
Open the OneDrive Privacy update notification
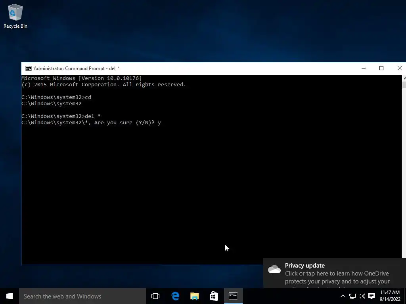[335, 273]
